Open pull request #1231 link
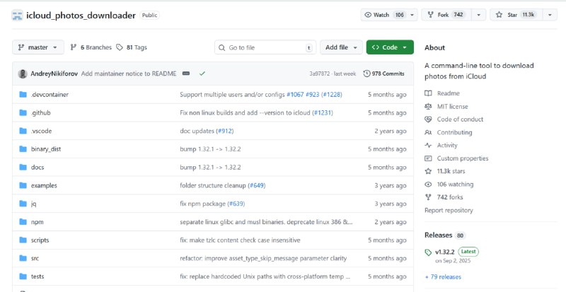566x292 pixels. (x=323, y=112)
